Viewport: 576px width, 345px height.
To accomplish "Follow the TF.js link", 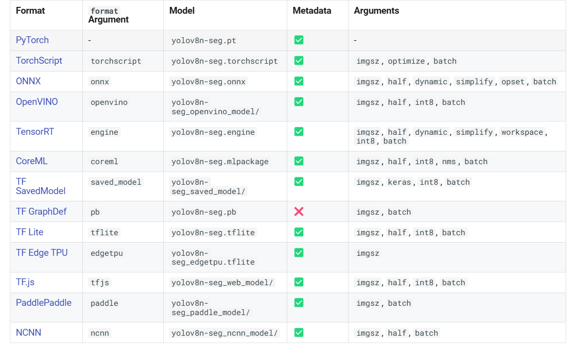I will click(x=25, y=282).
